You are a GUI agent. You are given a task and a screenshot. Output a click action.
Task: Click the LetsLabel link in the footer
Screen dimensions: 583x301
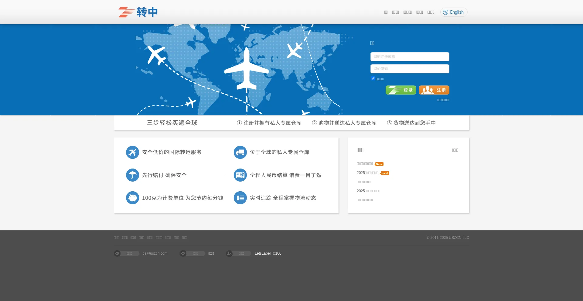(262, 253)
